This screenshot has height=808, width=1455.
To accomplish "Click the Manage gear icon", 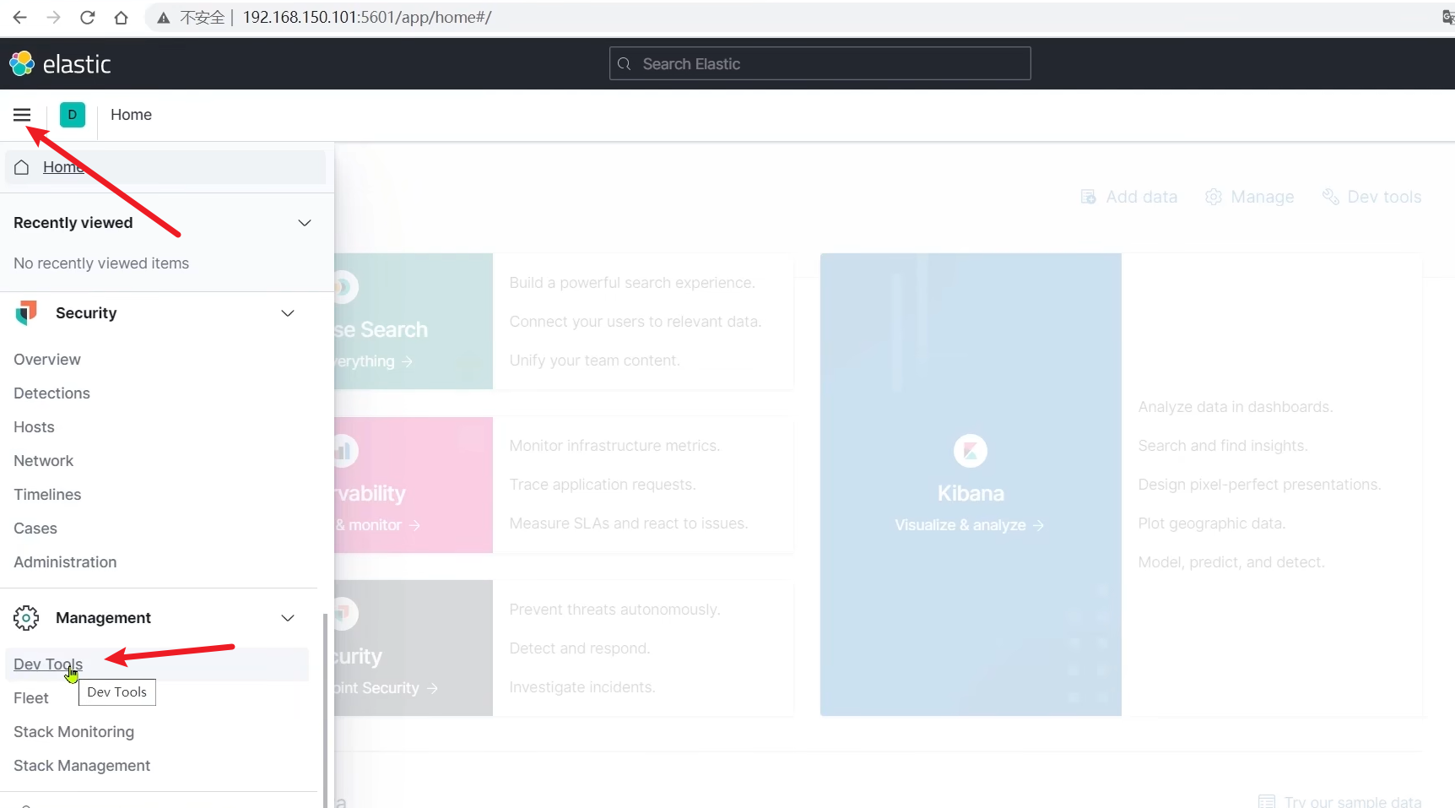I will (x=1214, y=197).
